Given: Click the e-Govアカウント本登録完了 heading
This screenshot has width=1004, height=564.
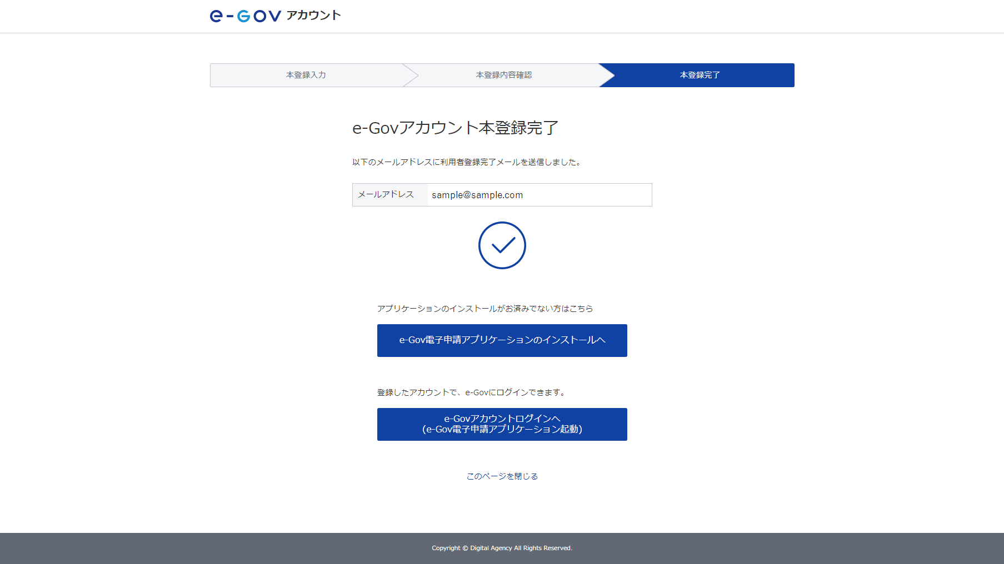Looking at the screenshot, I should 455,128.
